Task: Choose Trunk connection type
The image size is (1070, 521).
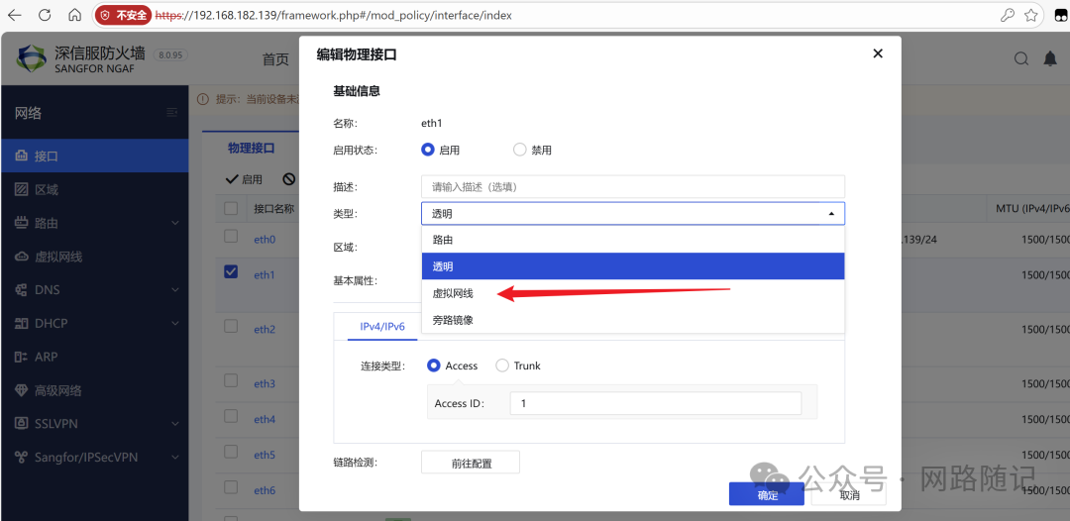Action: [502, 365]
